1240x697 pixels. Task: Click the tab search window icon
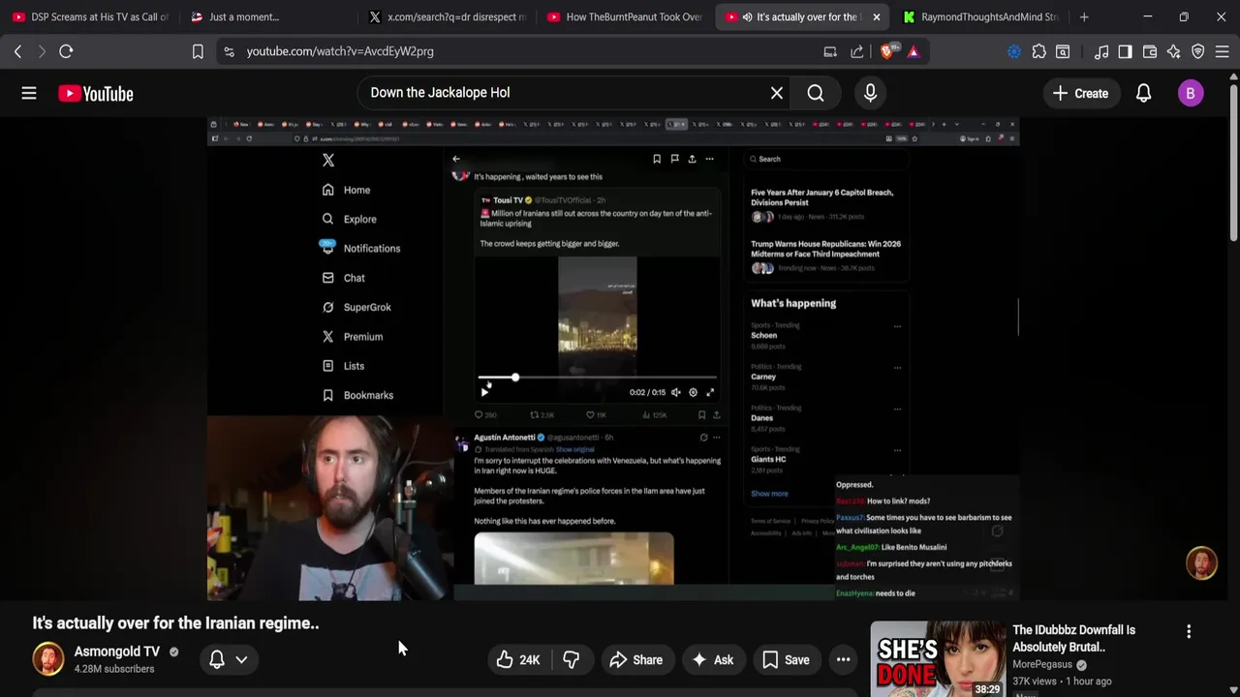(1063, 51)
